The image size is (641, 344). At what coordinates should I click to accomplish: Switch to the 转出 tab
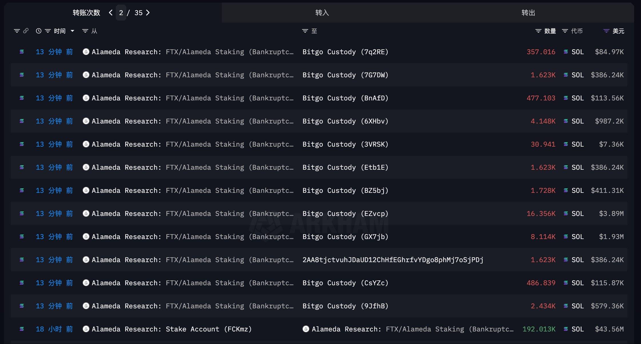pyautogui.click(x=528, y=13)
